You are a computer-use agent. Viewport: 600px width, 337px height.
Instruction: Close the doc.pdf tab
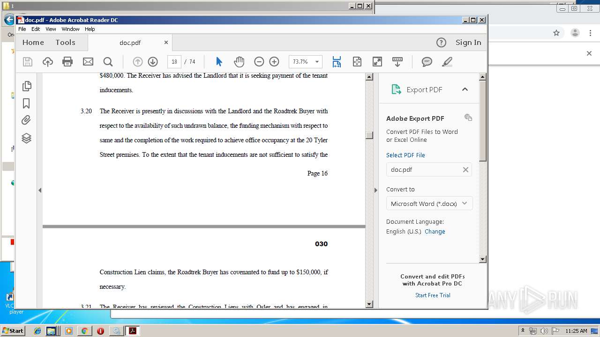(166, 43)
